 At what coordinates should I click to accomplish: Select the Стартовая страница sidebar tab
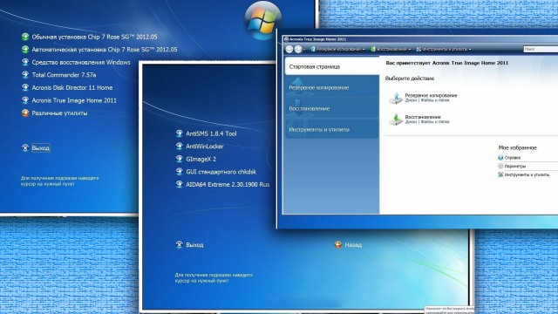pyautogui.click(x=332, y=66)
